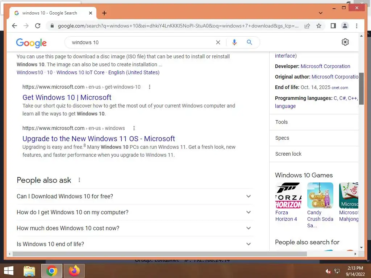Expand How much does Windows 10 cost now
The width and height of the screenshot is (371, 278).
(x=135, y=228)
